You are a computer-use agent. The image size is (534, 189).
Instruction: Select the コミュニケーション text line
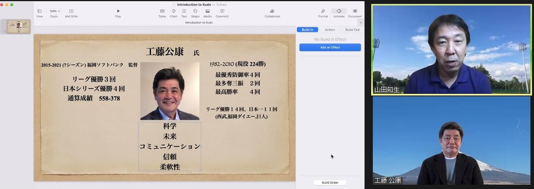170,146
